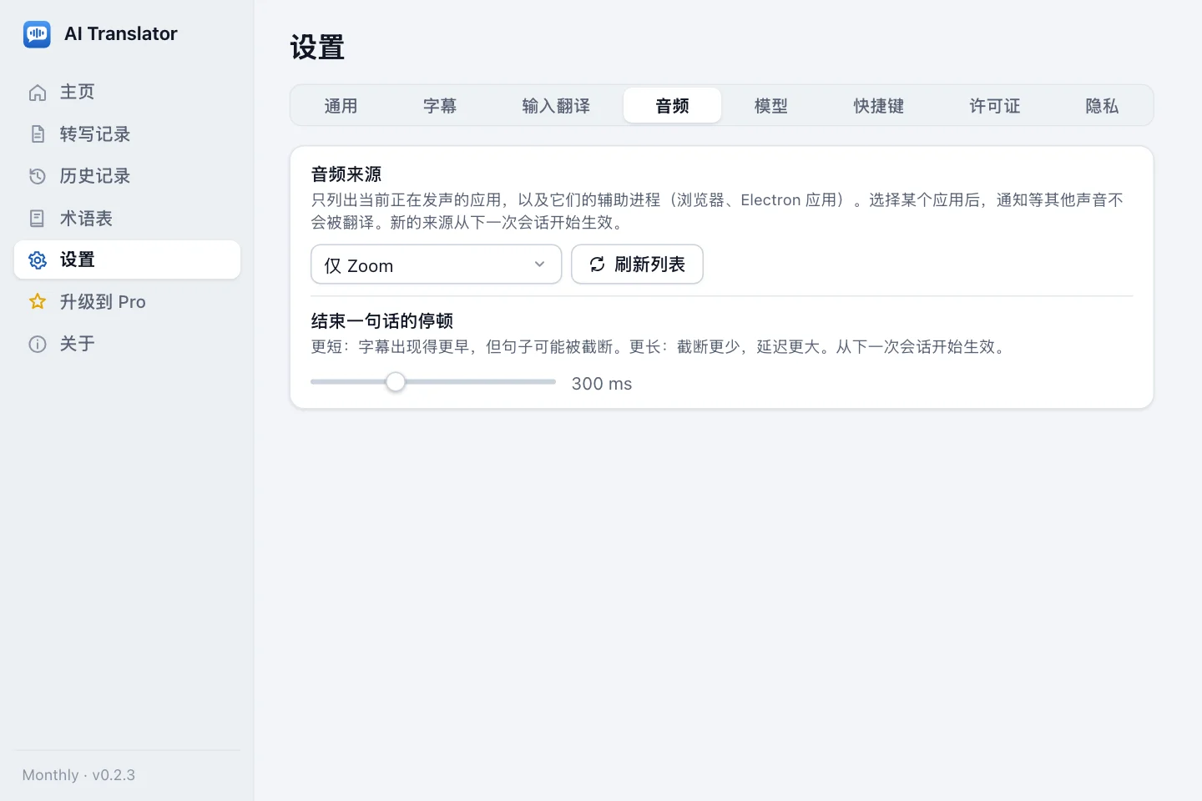This screenshot has width=1202, height=801.
Task: Click the AI Translator app name
Action: [121, 34]
